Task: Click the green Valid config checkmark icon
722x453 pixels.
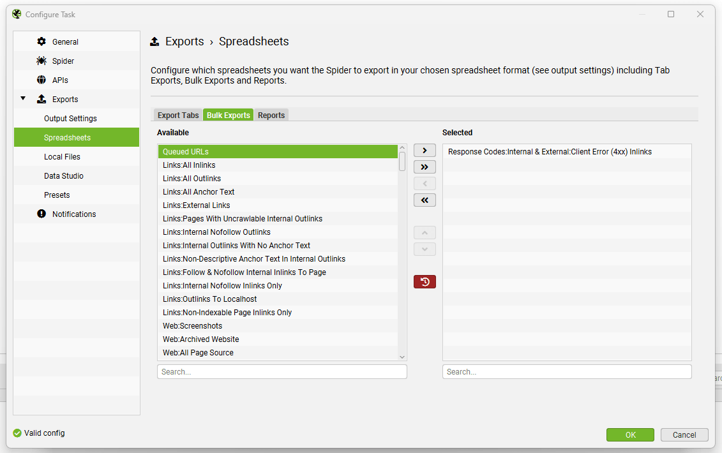Action: click(x=17, y=433)
